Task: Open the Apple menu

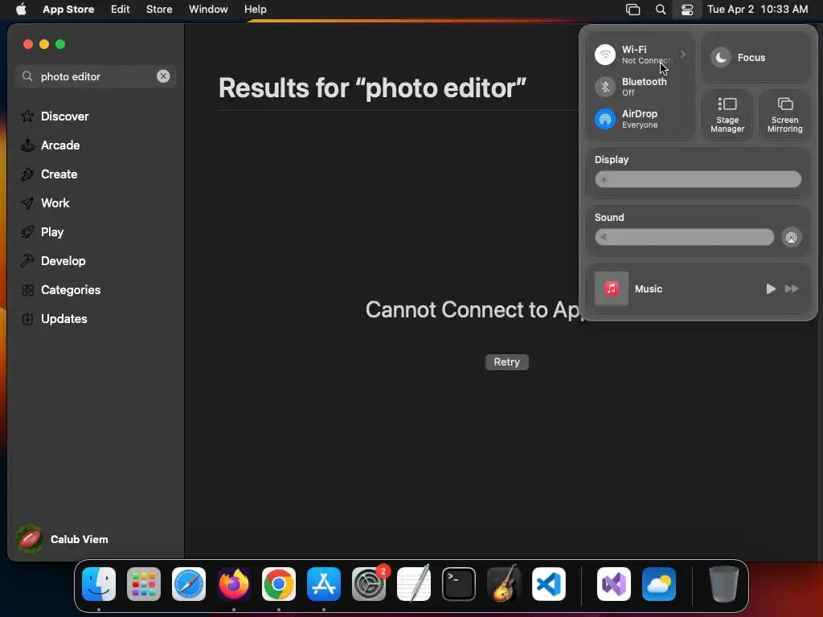Action: click(21, 10)
